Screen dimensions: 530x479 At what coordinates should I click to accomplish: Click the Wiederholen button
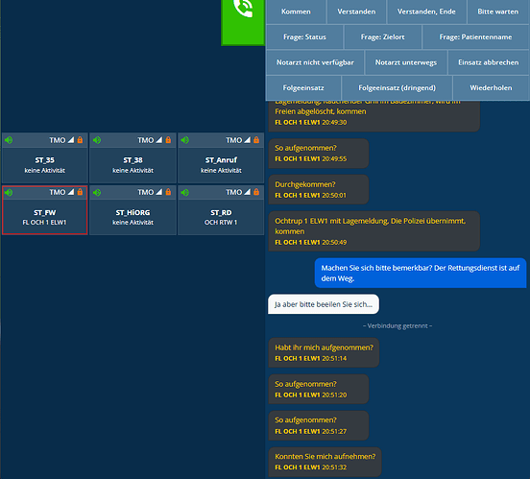(x=491, y=88)
